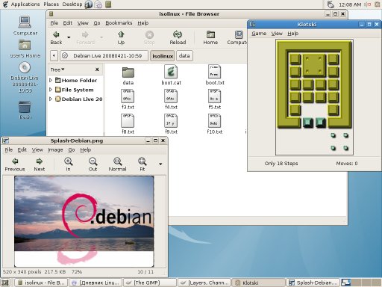Select Debian Live 20080421-10:59 path button
This screenshot has width=382, height=287.
(104, 56)
